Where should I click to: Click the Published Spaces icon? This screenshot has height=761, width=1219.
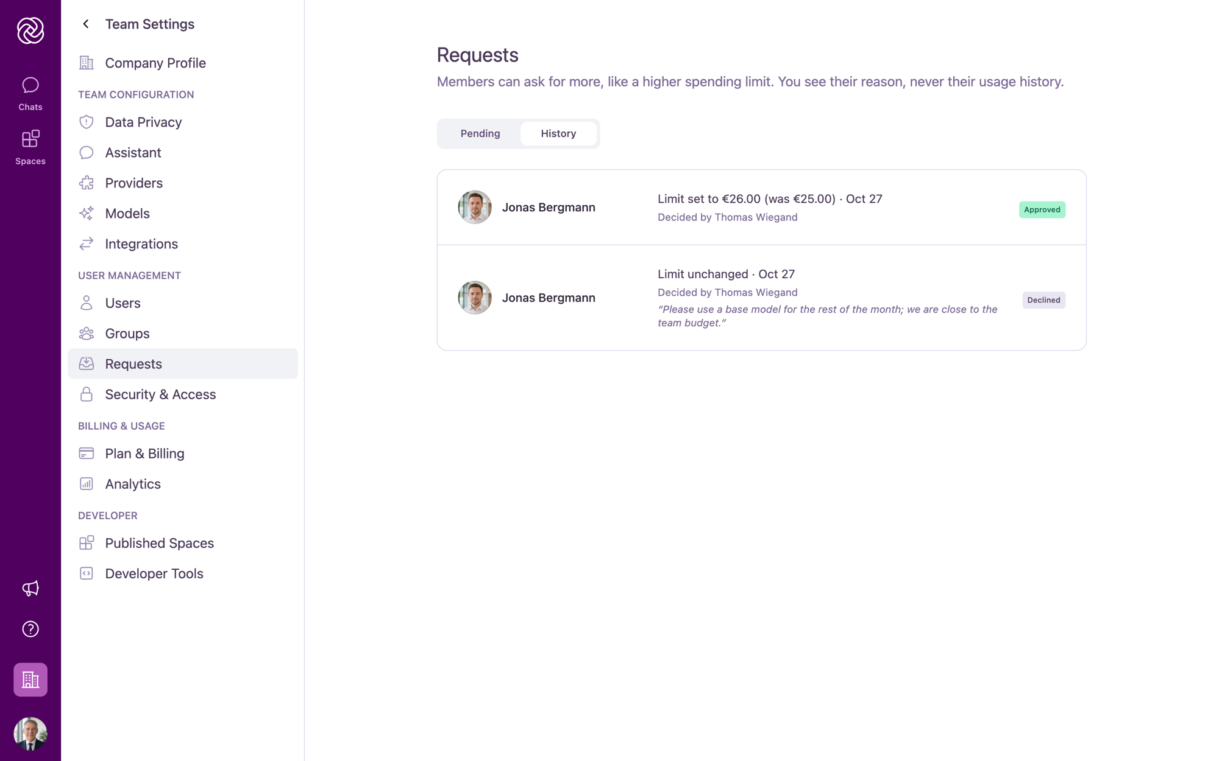pos(87,542)
